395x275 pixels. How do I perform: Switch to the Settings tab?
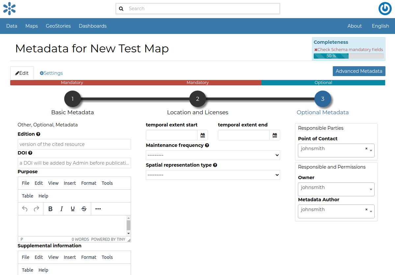[x=51, y=73]
